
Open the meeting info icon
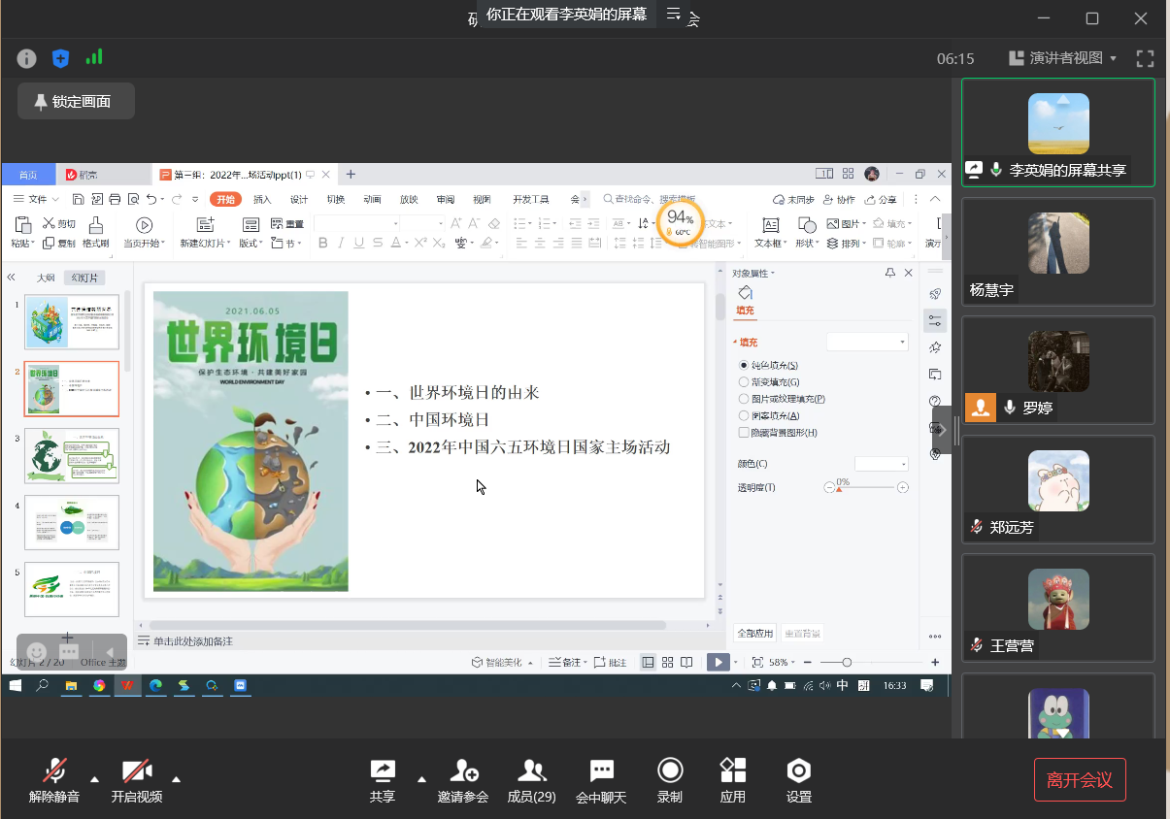[x=27, y=58]
